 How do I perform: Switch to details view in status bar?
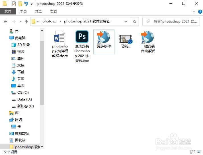(193, 152)
